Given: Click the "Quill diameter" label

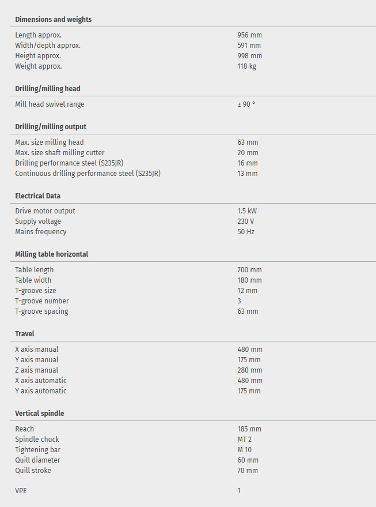Looking at the screenshot, I should [37, 460].
